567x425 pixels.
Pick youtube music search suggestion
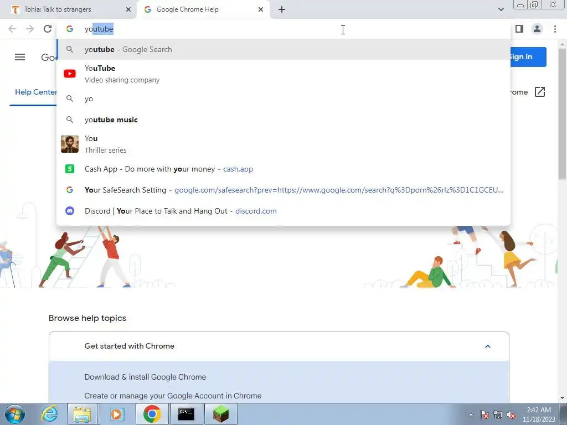[283, 120]
